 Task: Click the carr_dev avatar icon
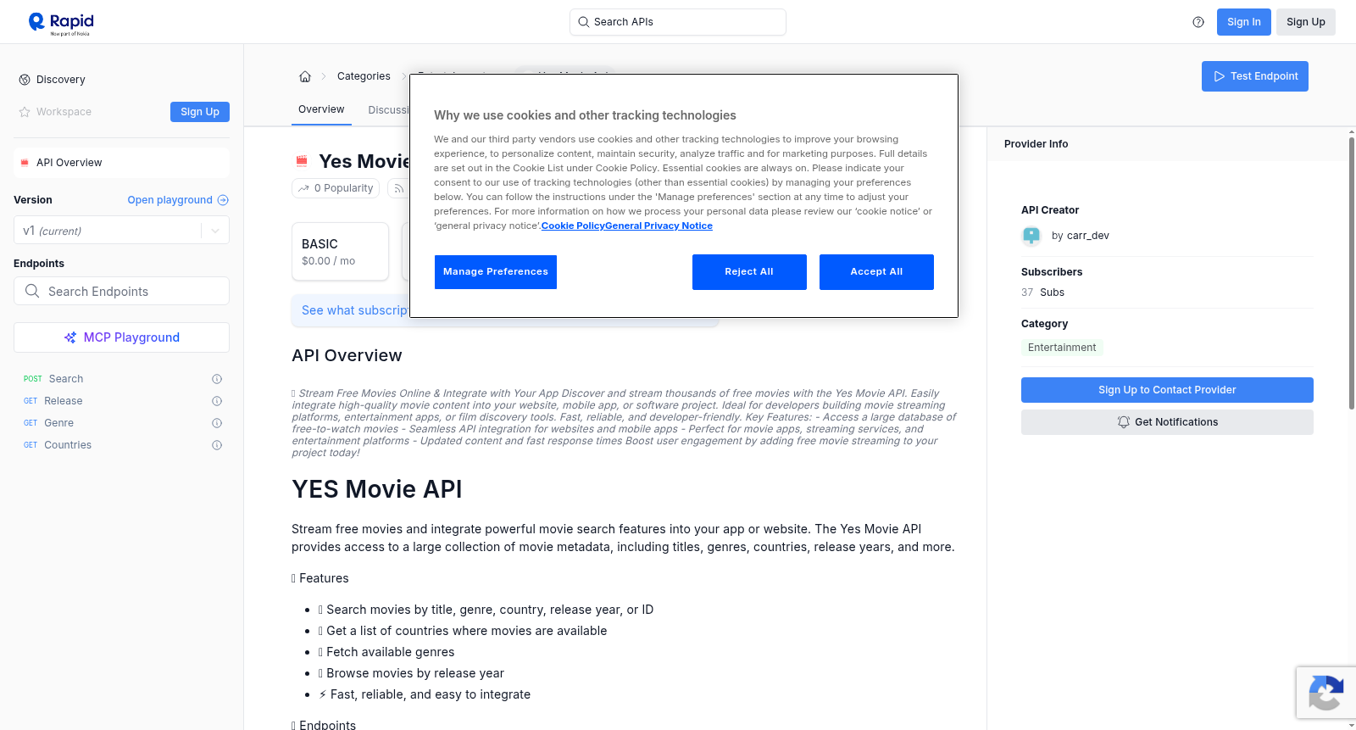1031,236
